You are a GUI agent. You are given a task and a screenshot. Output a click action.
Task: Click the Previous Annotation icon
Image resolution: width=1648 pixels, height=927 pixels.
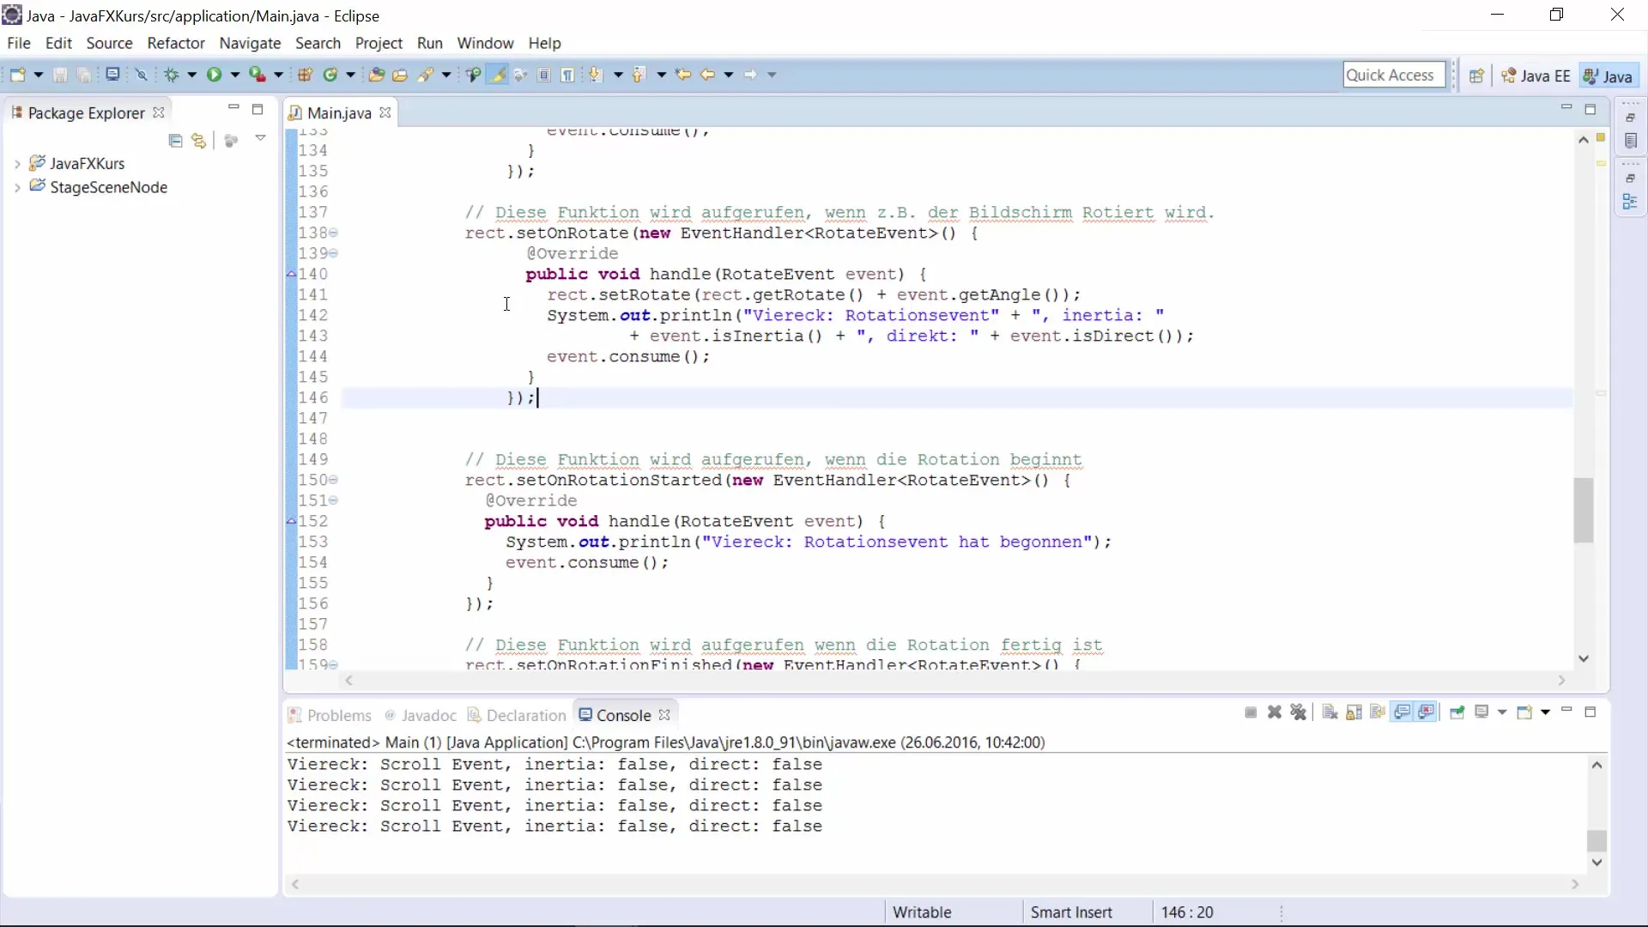point(638,75)
